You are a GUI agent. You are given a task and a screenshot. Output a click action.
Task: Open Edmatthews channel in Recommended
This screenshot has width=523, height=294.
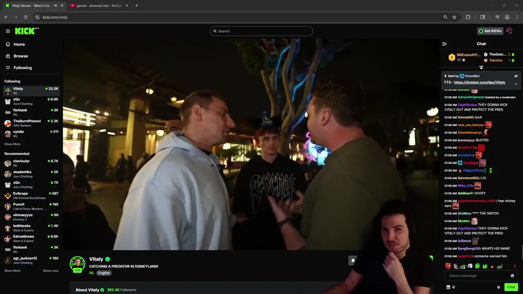tap(31, 238)
